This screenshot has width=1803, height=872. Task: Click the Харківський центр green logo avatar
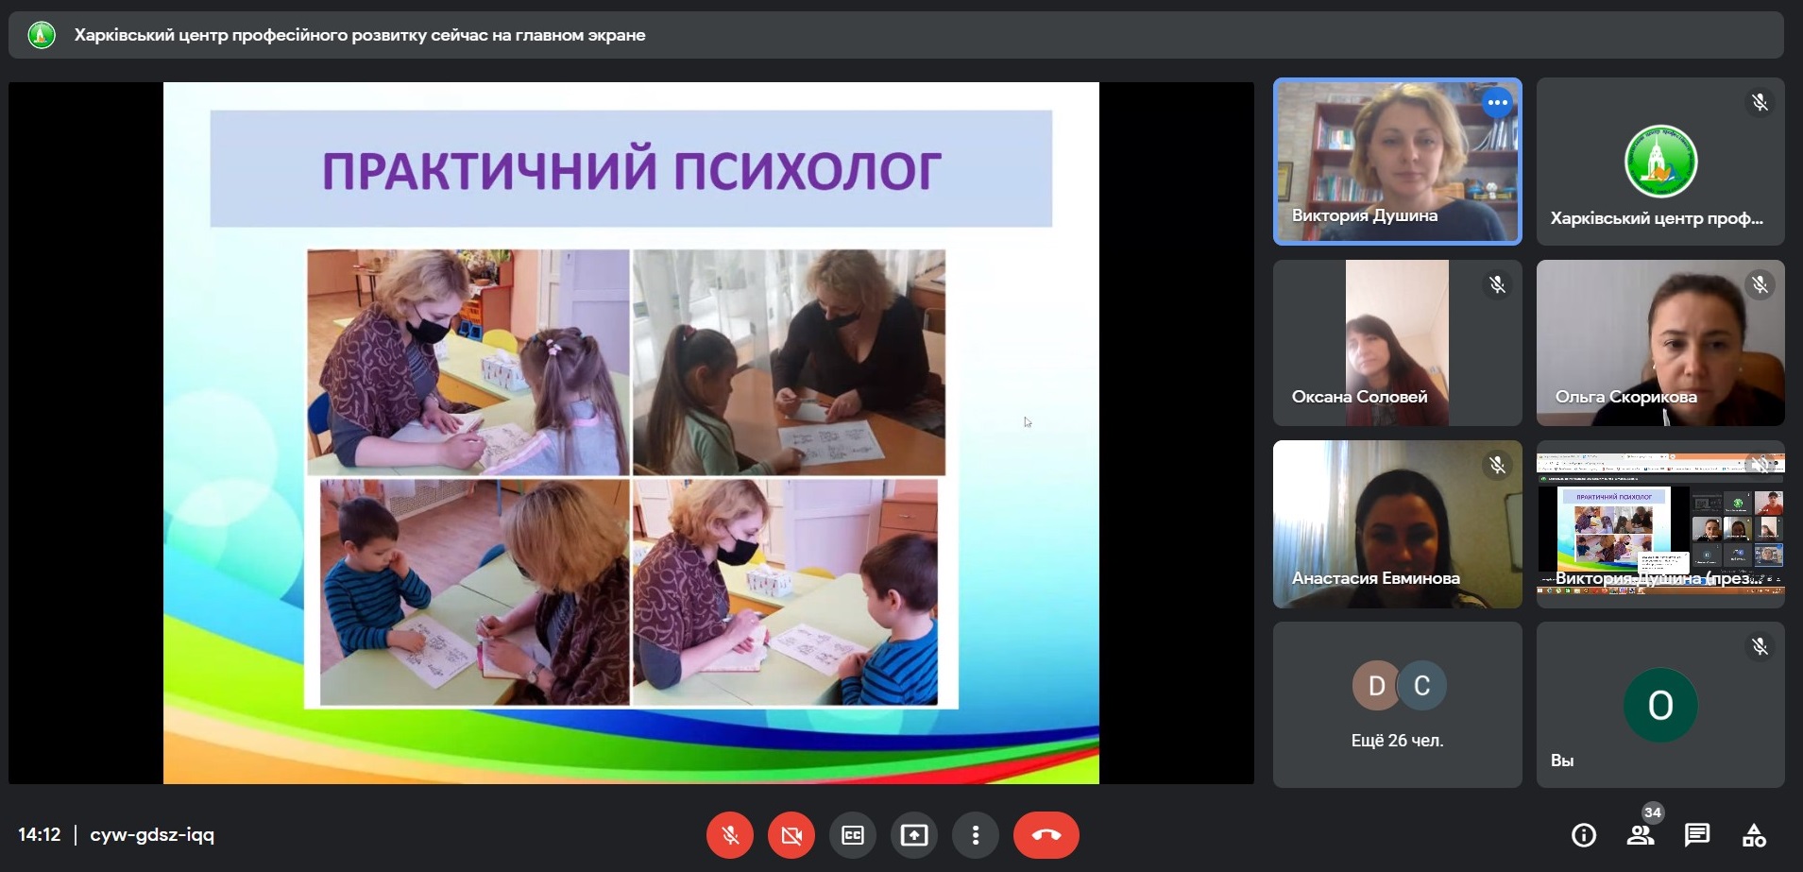pyautogui.click(x=1660, y=162)
